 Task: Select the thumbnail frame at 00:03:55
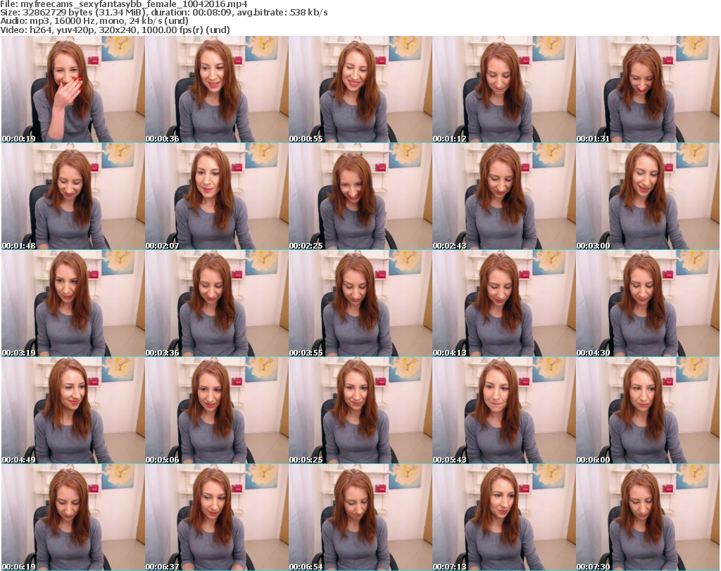(x=360, y=303)
